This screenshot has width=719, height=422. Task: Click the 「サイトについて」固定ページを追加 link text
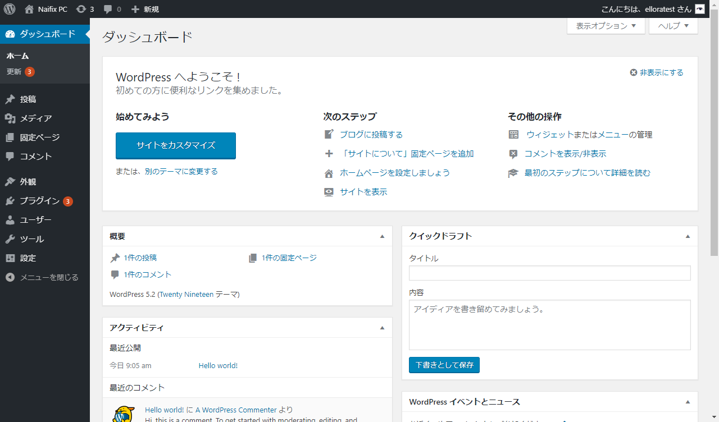click(x=407, y=154)
